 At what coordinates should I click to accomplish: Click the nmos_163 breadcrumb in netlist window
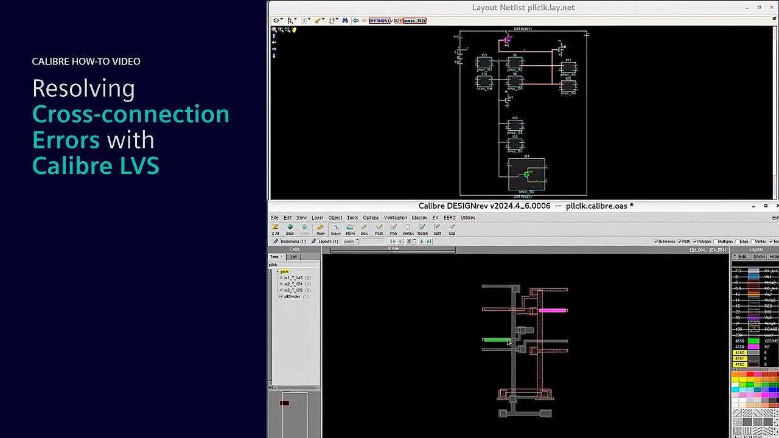pyautogui.click(x=414, y=21)
